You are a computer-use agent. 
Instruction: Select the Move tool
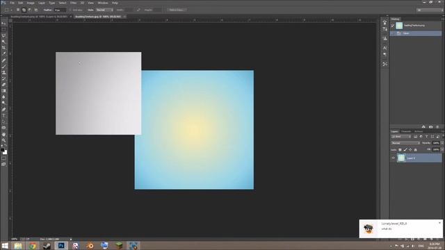(x=3, y=23)
